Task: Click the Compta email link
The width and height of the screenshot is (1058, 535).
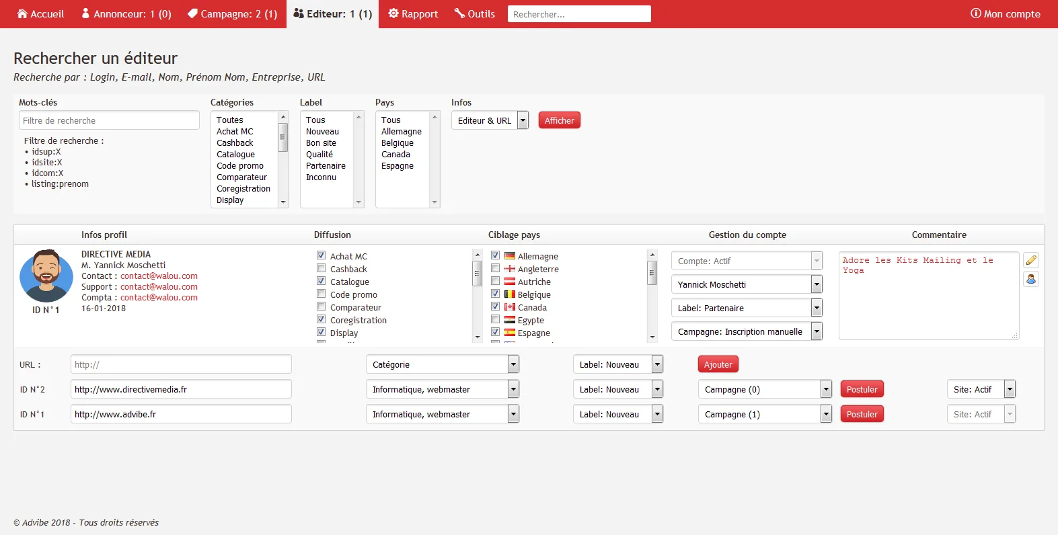Action: tap(159, 298)
